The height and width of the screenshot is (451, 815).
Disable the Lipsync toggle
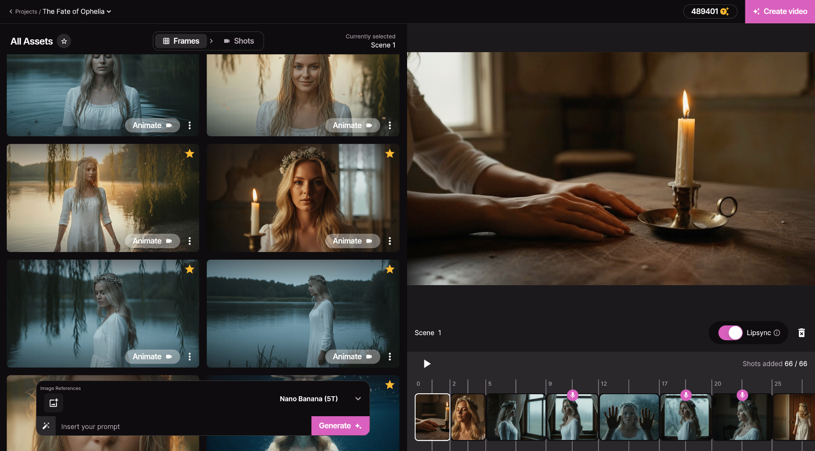pyautogui.click(x=731, y=333)
